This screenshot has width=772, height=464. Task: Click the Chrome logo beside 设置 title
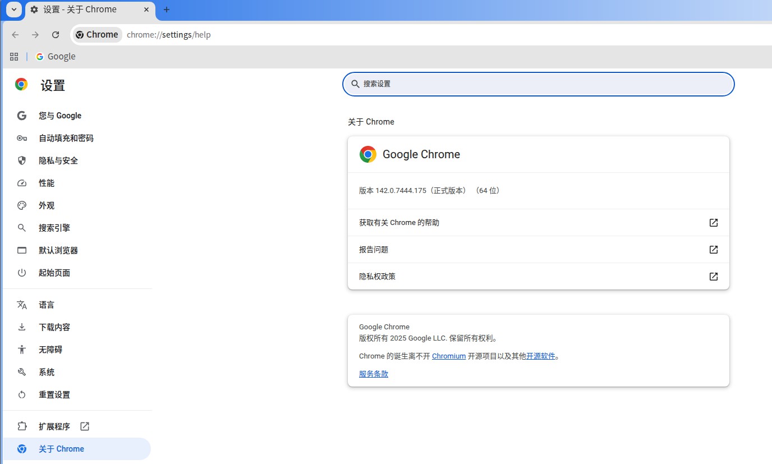[x=21, y=85]
